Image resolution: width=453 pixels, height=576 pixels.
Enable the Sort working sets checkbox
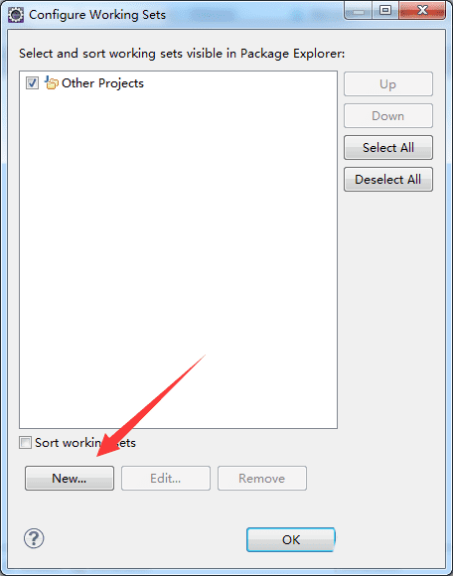[x=26, y=442]
